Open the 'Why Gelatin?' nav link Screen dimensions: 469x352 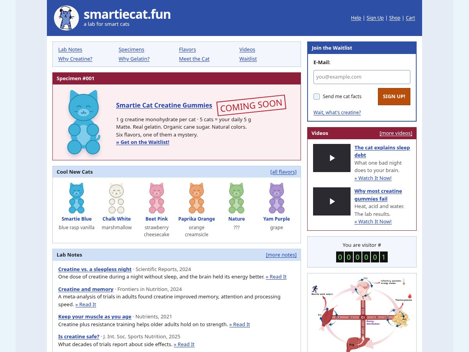point(134,59)
